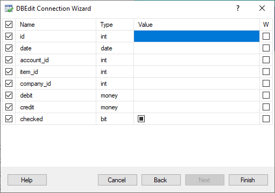Select the 'company_id' name cell
This screenshot has width=275, height=193.
[x=56, y=84]
